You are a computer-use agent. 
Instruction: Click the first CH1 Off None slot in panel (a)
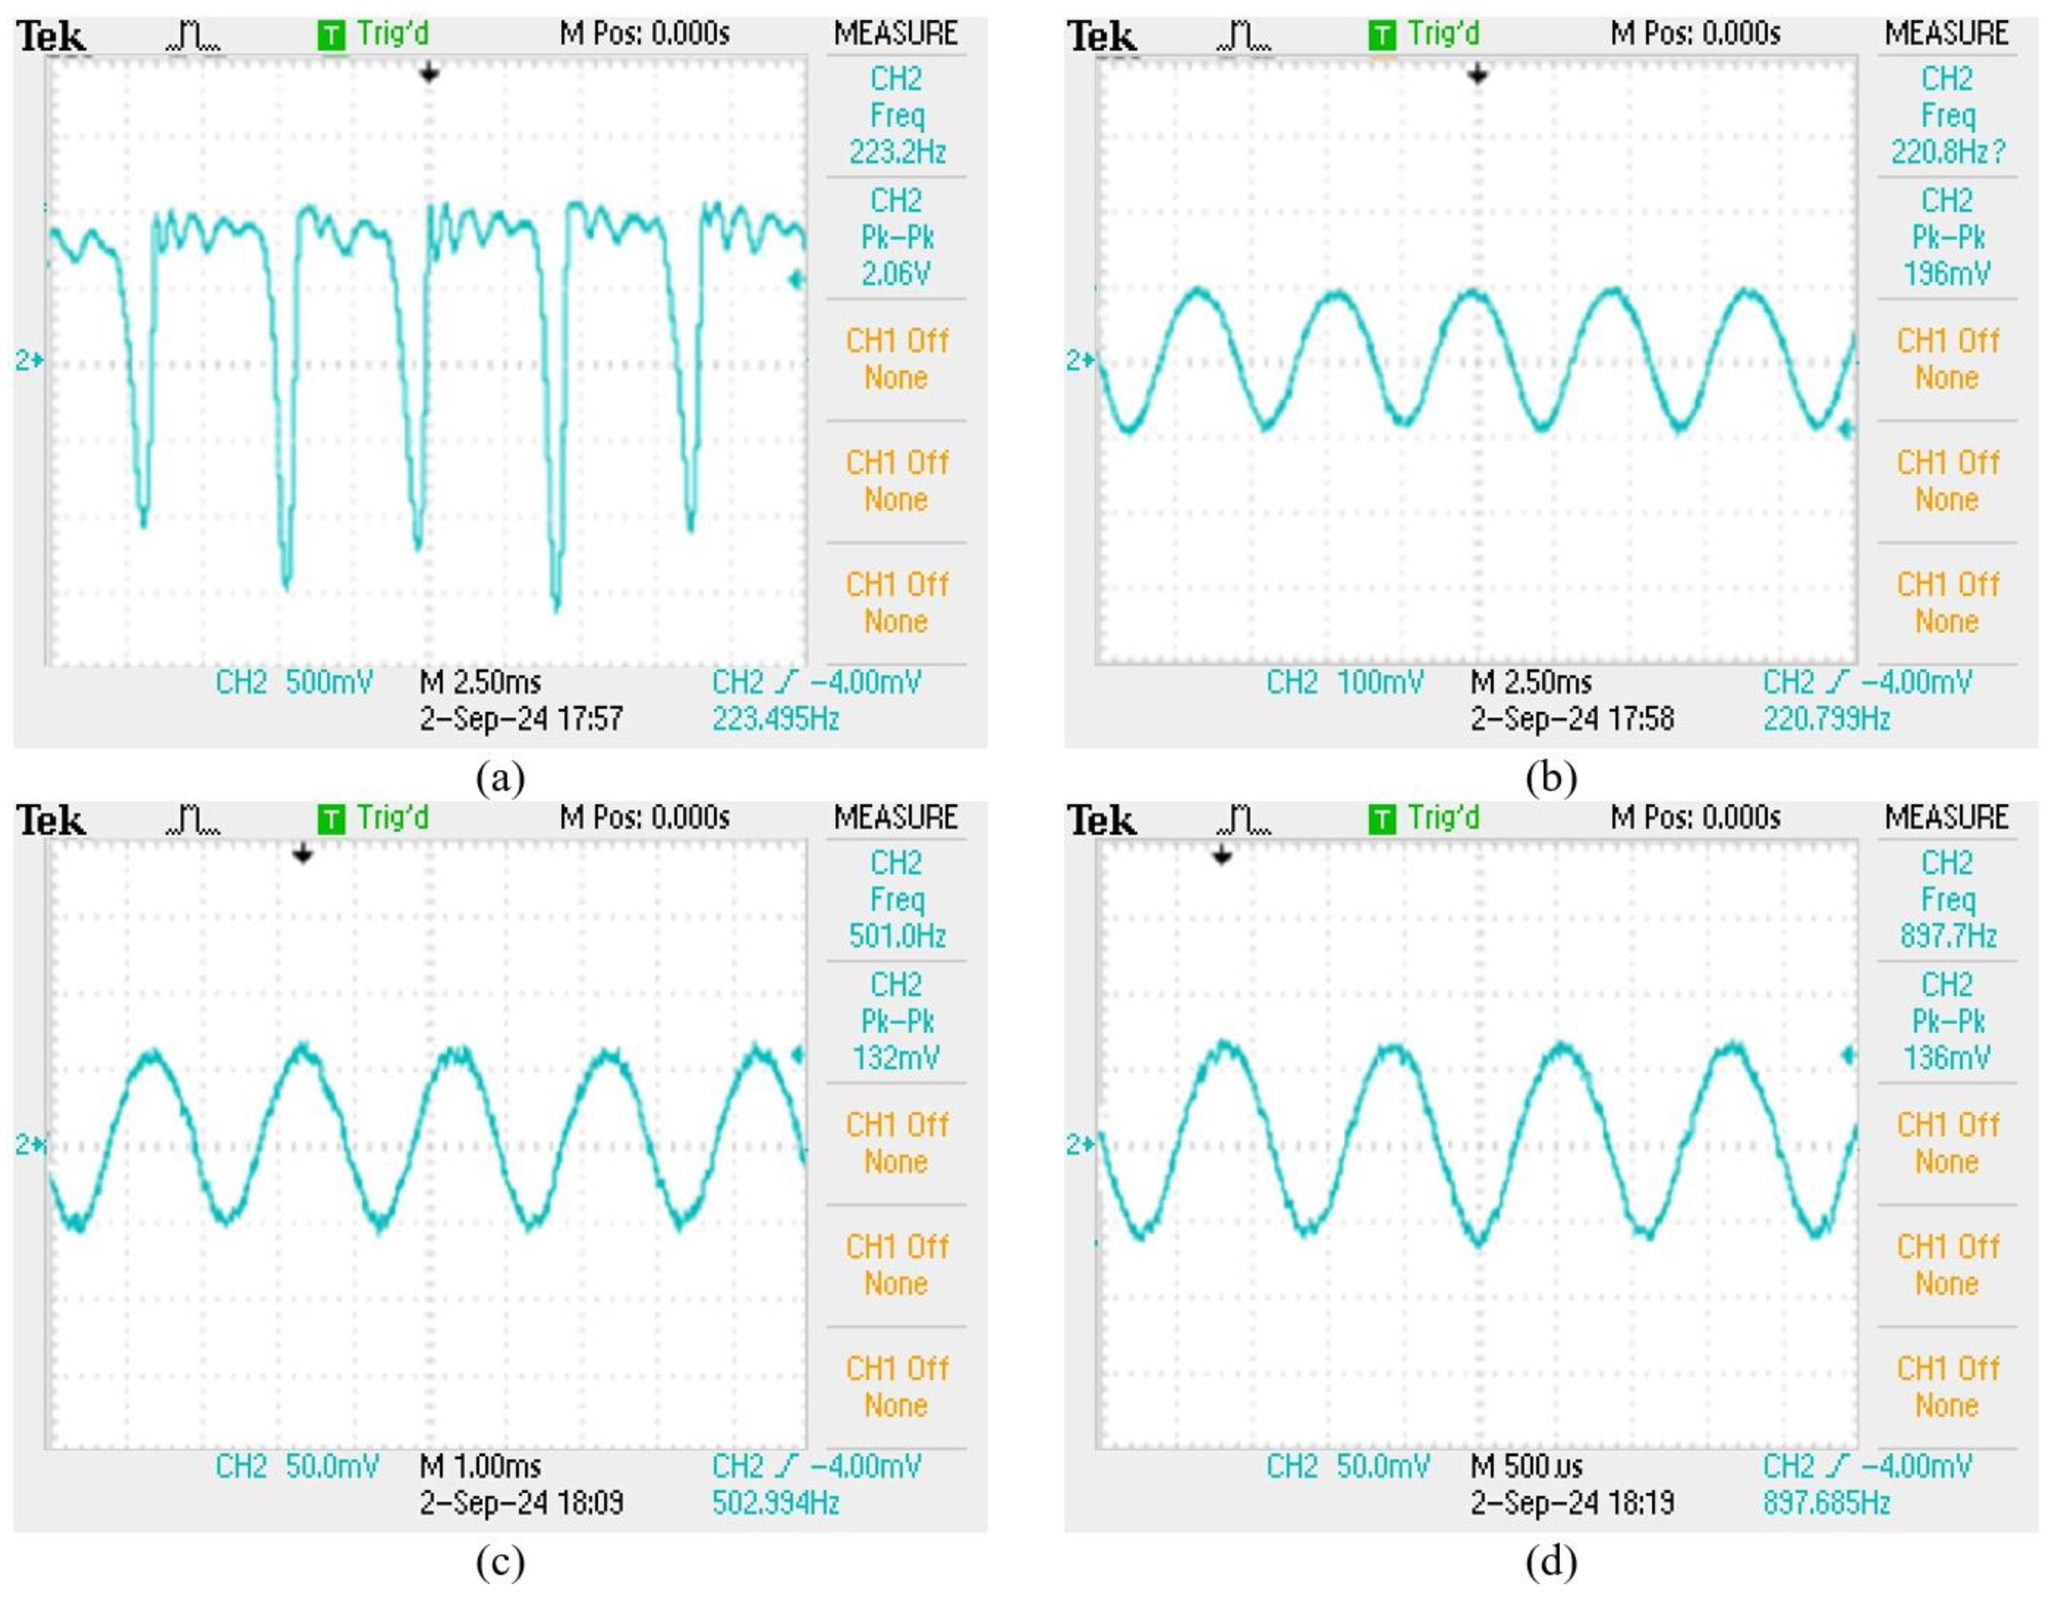(x=896, y=359)
